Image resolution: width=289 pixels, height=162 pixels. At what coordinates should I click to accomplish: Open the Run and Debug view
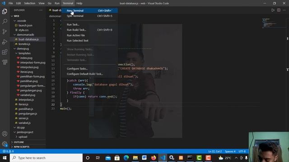click(5, 42)
